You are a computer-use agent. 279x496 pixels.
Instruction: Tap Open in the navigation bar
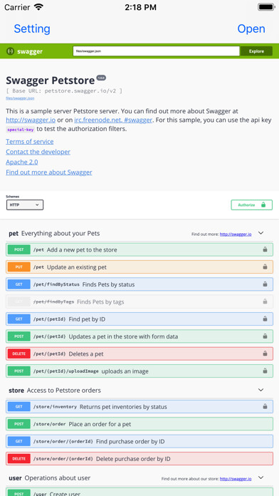[x=251, y=29]
